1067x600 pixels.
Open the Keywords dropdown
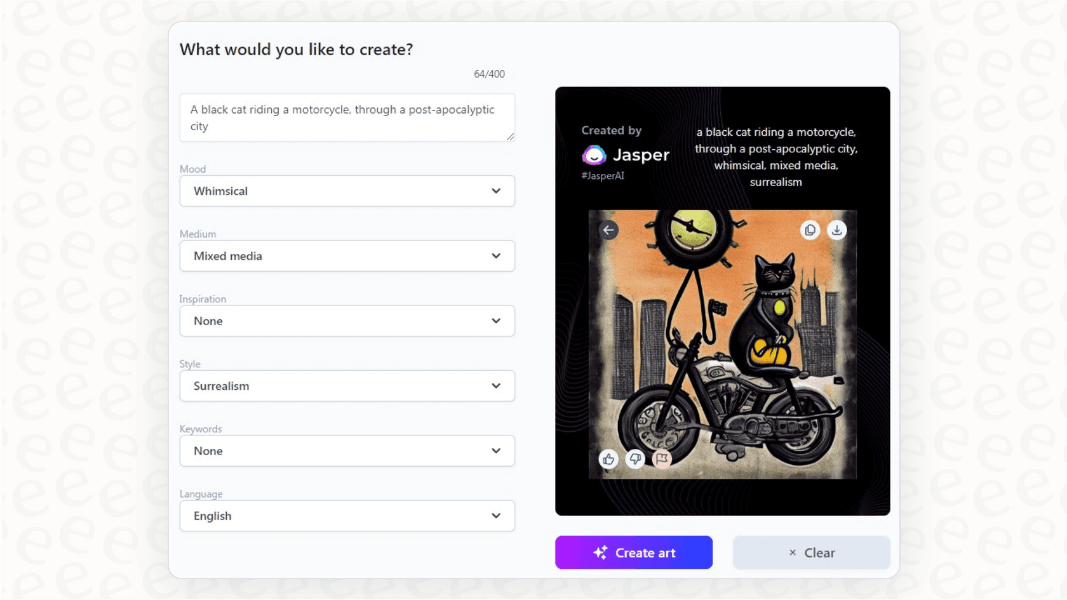tap(347, 451)
